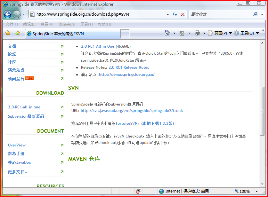
Task: Expand the command bar overflow chevron
Action: coord(263,30)
